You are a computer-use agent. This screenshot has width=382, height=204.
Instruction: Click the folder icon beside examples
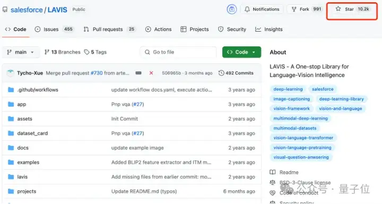11,162
